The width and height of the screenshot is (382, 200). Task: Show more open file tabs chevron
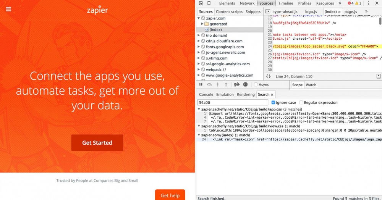[x=366, y=11]
